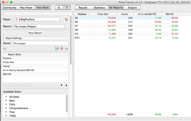This screenshot has height=121, width=191.
Task: Click the 74,594 chips won cell
Action: tap(103, 30)
